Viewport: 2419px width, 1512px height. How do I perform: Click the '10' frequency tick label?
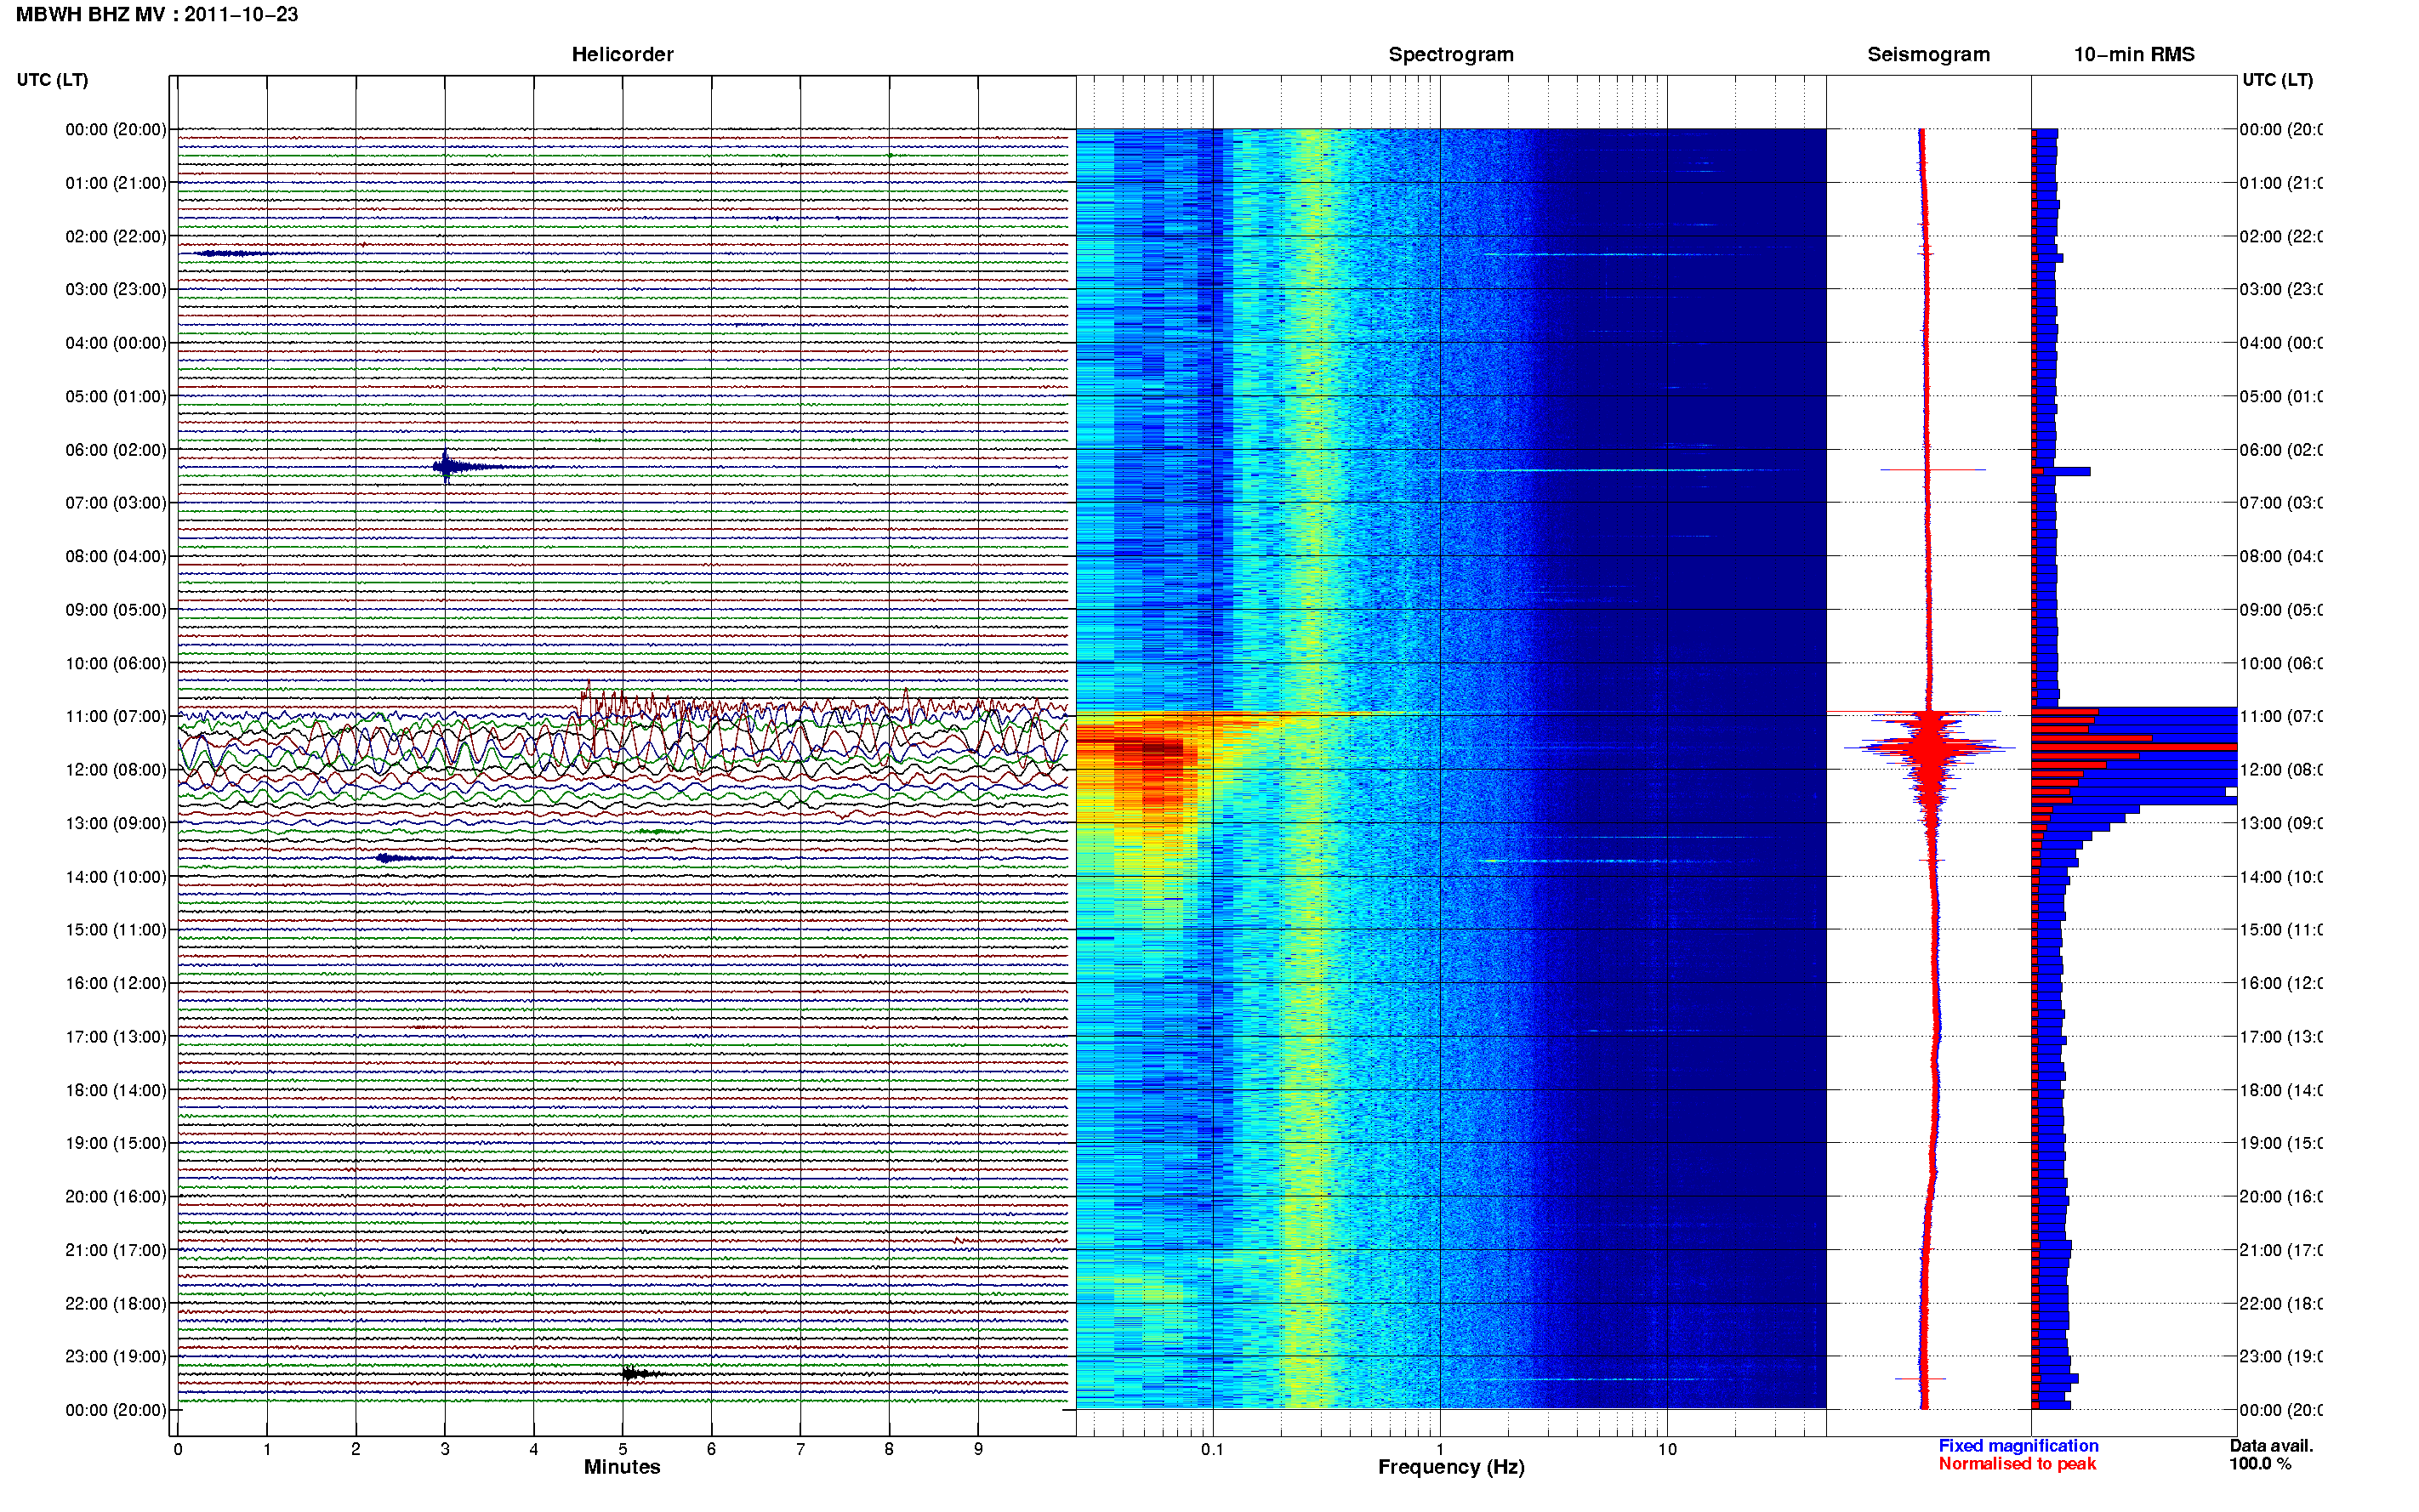tap(1667, 1449)
